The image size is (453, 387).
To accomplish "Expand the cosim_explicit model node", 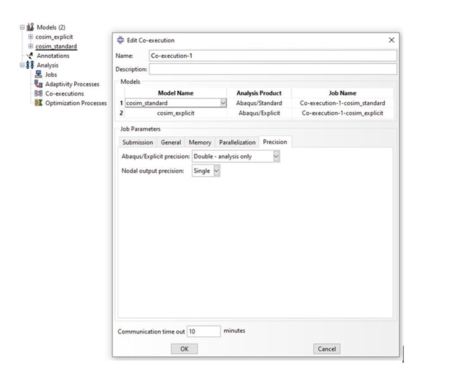I will tap(30, 37).
